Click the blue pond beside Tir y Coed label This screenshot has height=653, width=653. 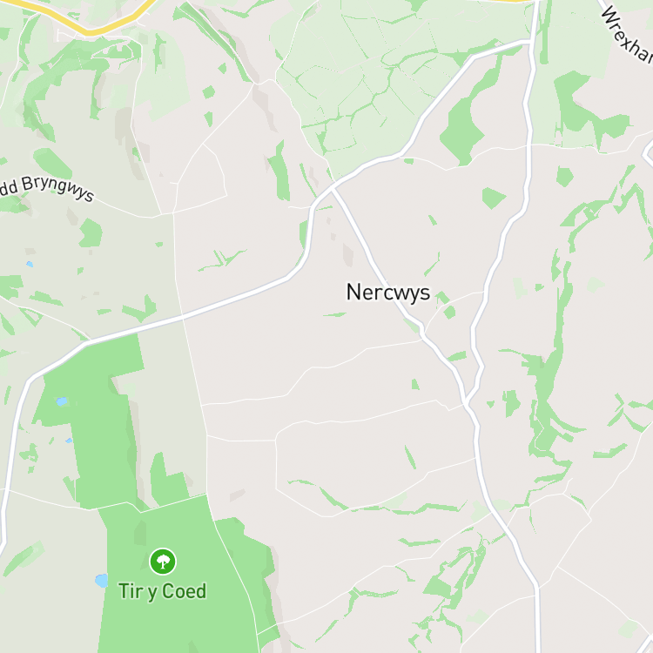coord(102,581)
